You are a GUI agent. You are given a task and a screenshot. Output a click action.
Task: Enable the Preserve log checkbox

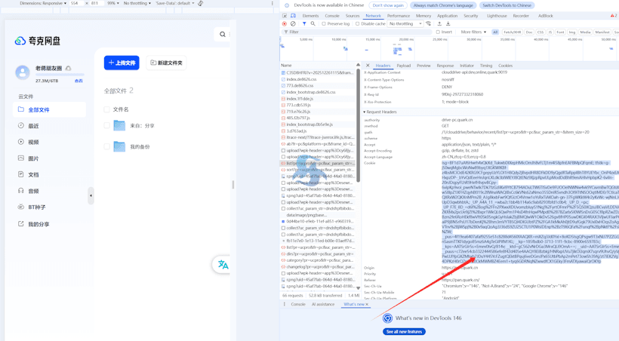point(325,24)
